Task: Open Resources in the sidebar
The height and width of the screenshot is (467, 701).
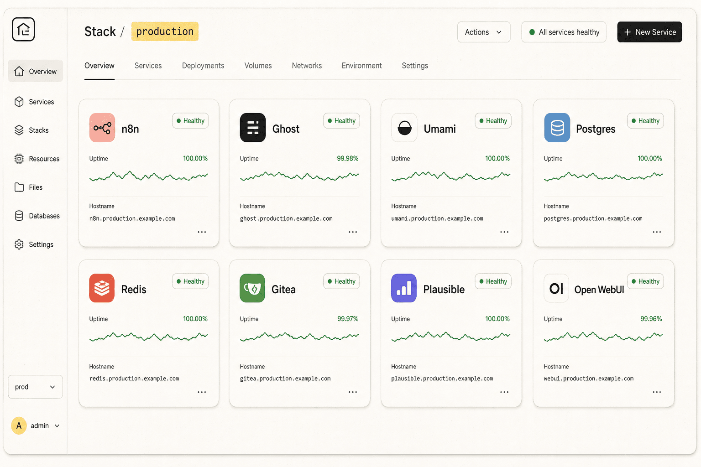Action: point(36,159)
